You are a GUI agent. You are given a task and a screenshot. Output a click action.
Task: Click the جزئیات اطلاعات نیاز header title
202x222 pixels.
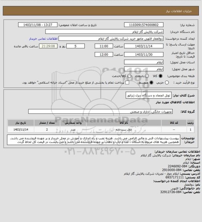point(179,11)
